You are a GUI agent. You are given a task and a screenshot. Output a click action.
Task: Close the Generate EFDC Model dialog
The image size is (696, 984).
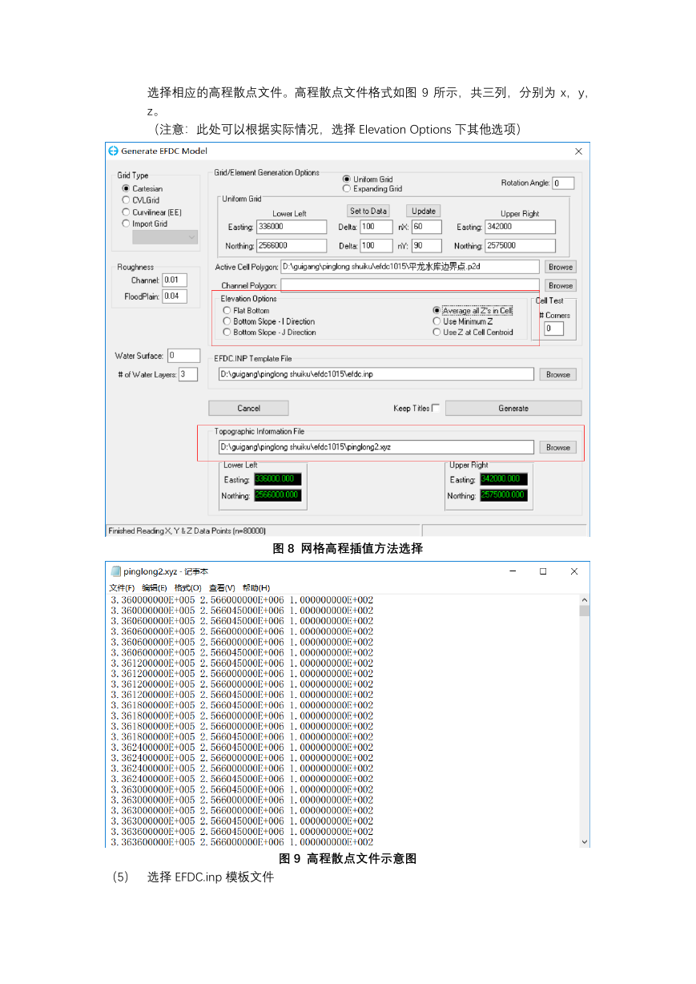pyautogui.click(x=578, y=151)
